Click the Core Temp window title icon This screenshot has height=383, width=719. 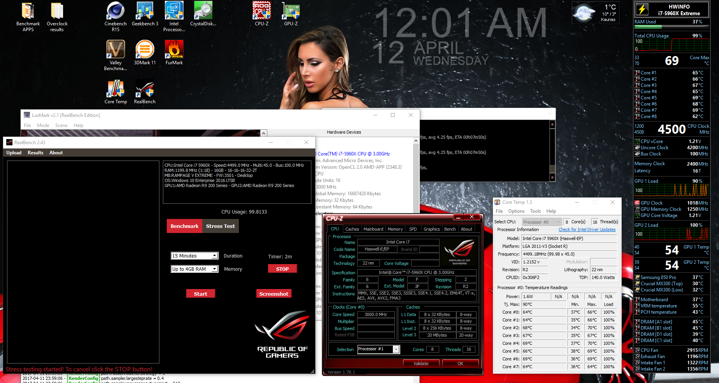497,202
